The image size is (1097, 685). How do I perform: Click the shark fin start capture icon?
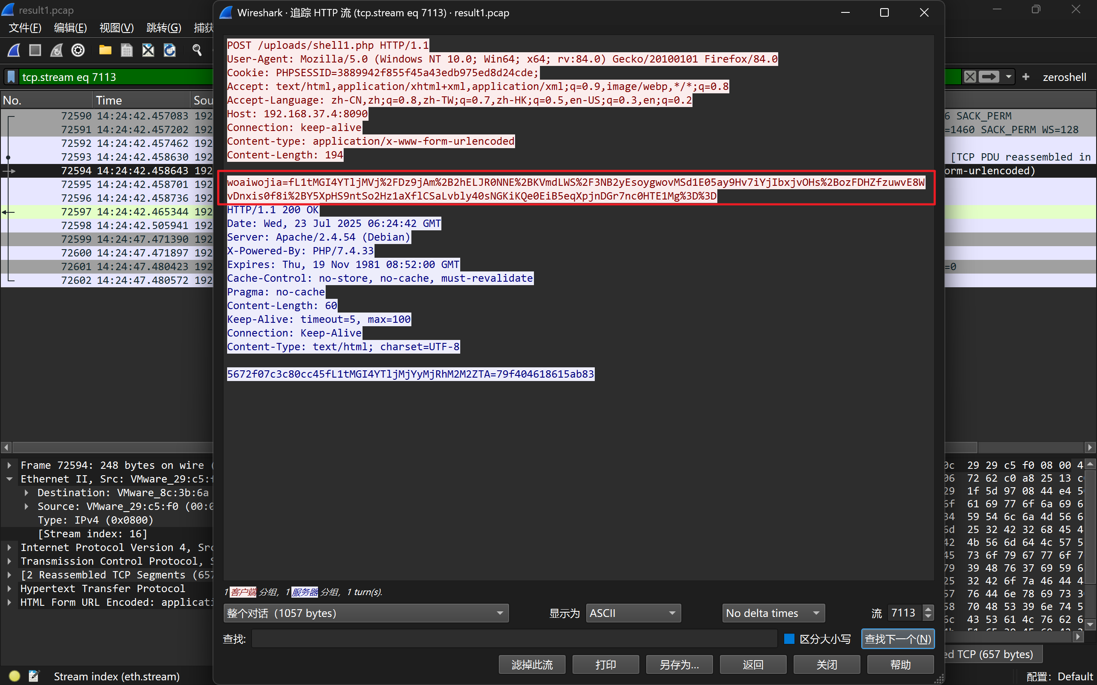[x=14, y=50]
